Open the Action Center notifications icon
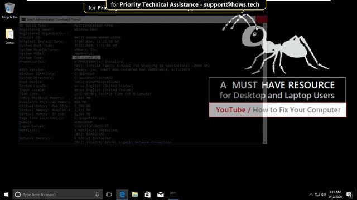 point(349,194)
